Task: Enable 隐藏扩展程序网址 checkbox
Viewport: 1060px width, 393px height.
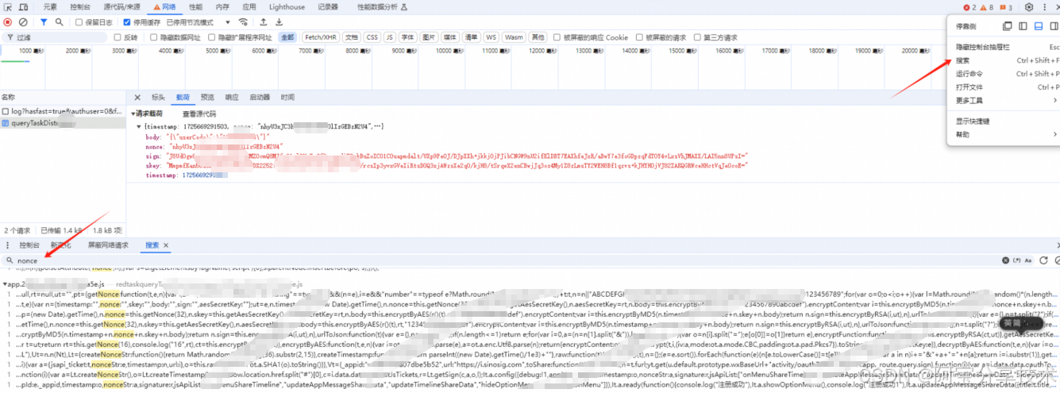Action: tap(212, 37)
